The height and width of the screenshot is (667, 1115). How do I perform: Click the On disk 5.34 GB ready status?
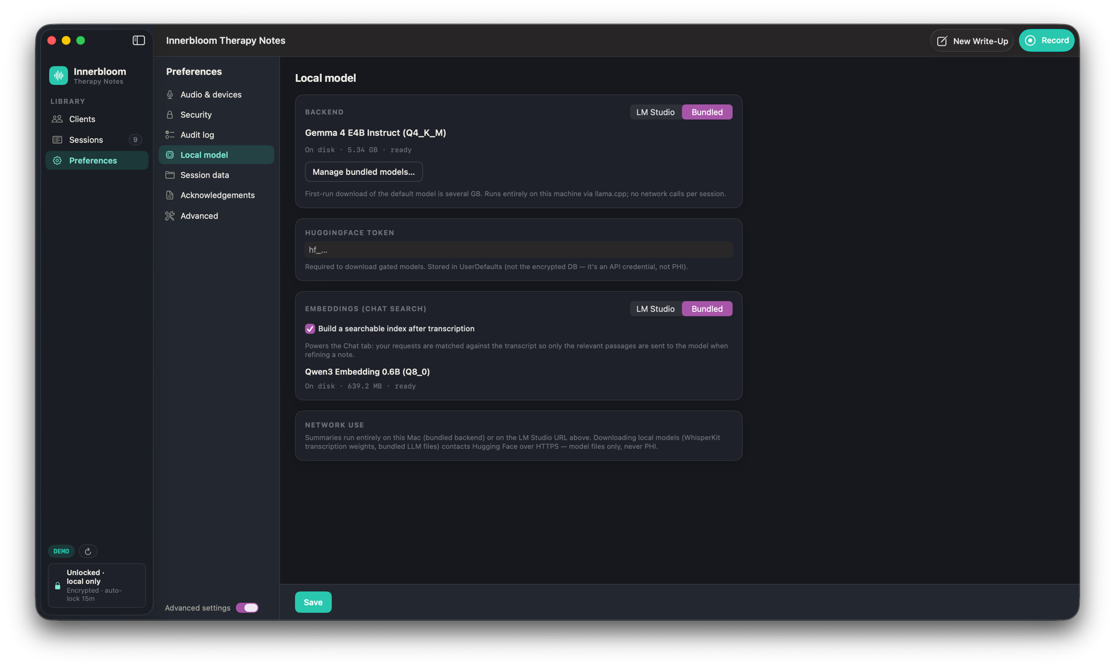click(x=358, y=150)
